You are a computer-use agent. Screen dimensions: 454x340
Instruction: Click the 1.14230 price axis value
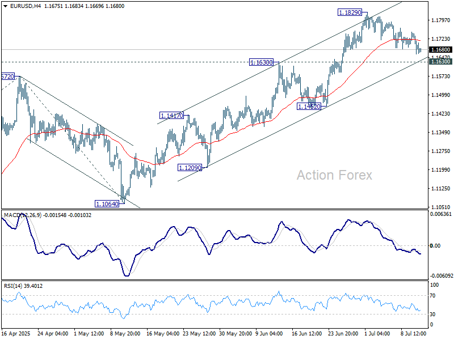tap(441, 114)
